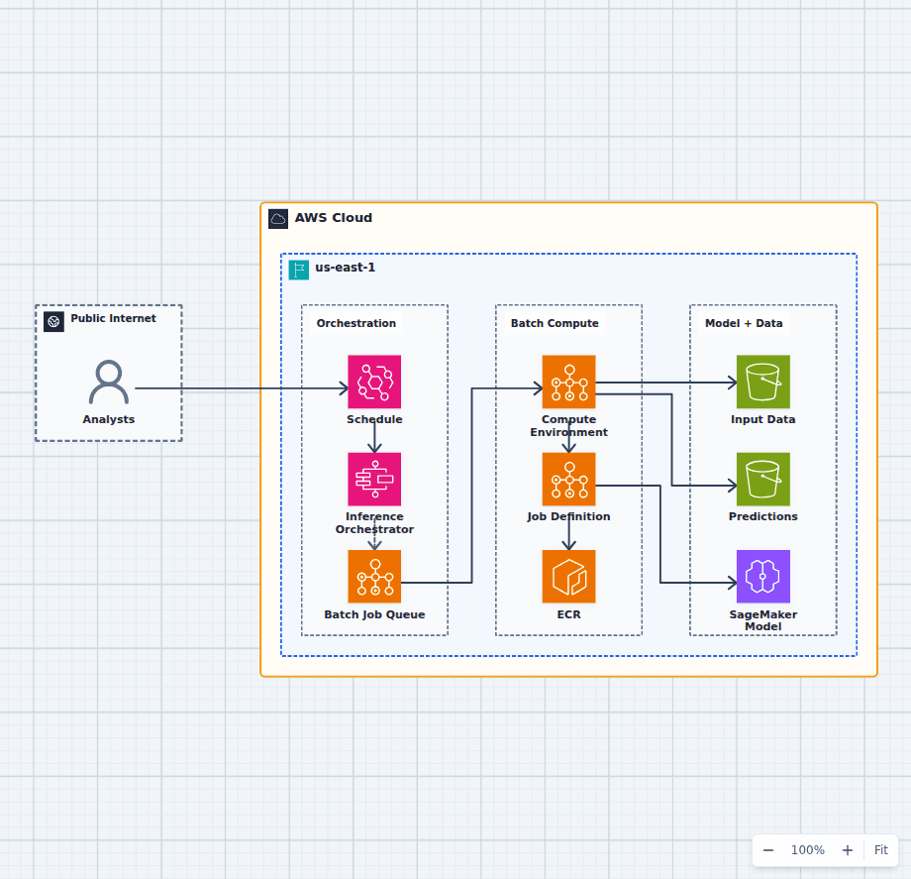Viewport: 911px width, 879px height.
Task: Zoom out with the minus button
Action: (768, 850)
